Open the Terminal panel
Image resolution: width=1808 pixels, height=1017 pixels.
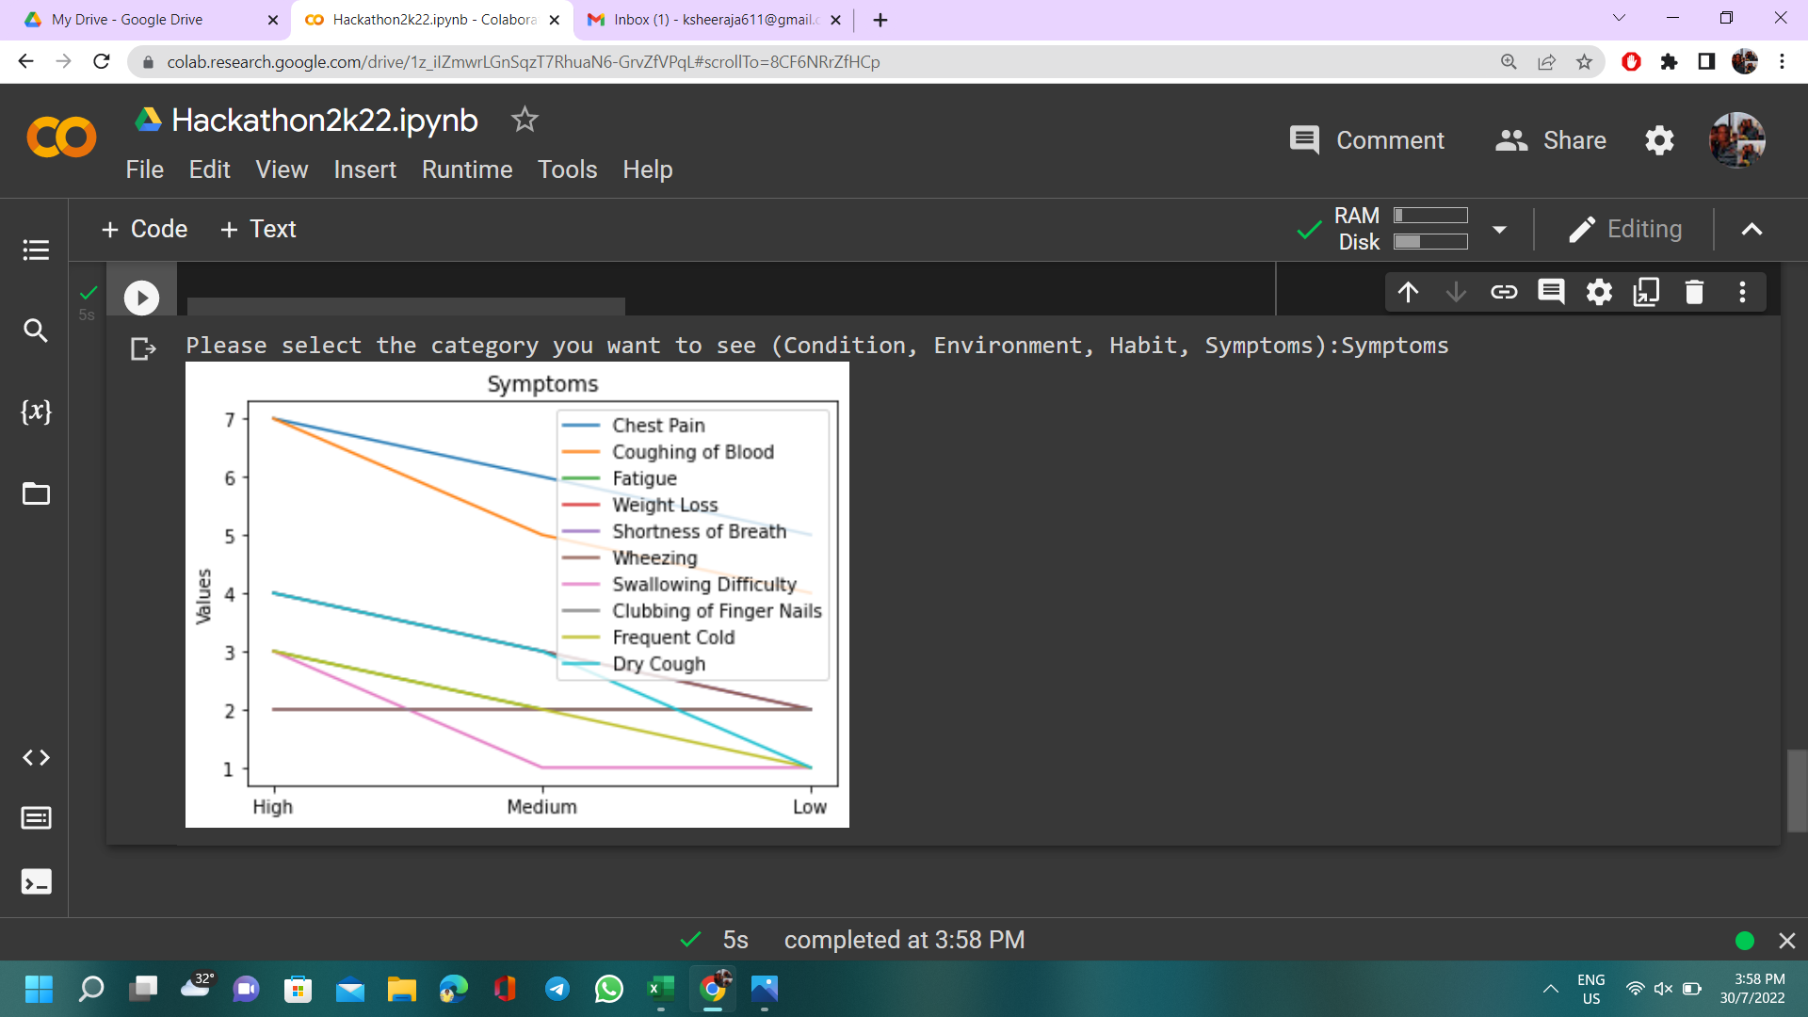pos(36,881)
